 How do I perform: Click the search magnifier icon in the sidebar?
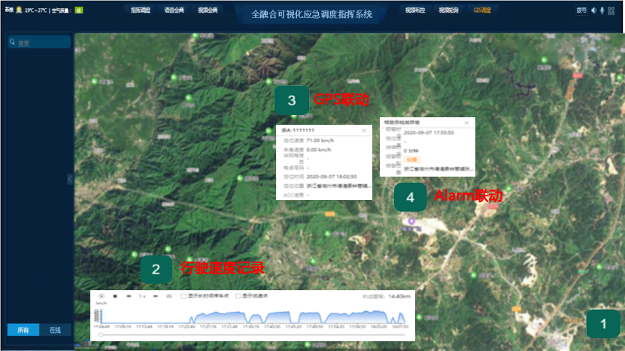click(x=12, y=43)
